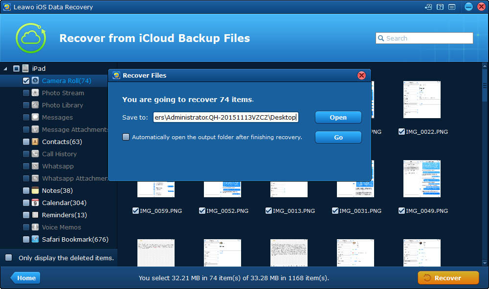489x289 pixels.
Task: Click the Reminders icon in sidebar
Action: point(35,215)
